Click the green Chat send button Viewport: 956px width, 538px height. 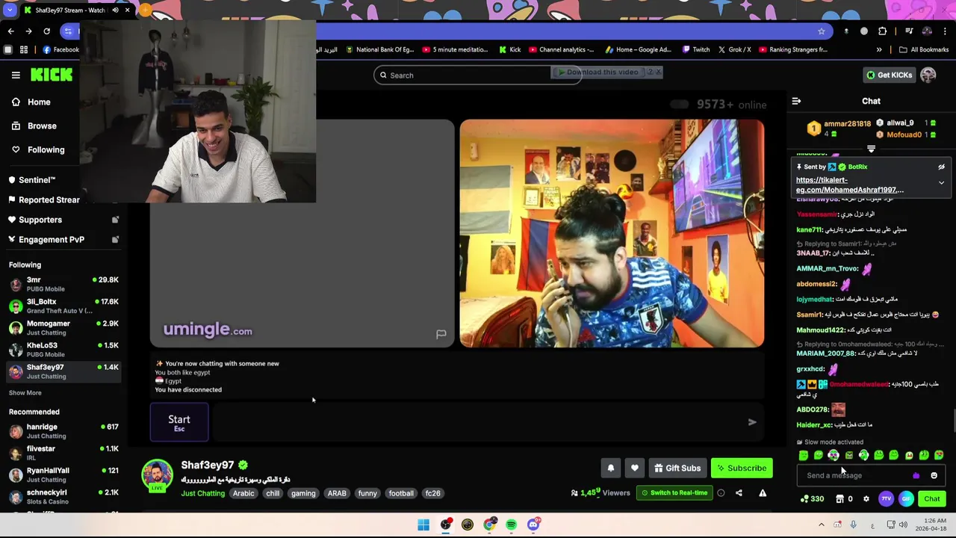point(932,499)
